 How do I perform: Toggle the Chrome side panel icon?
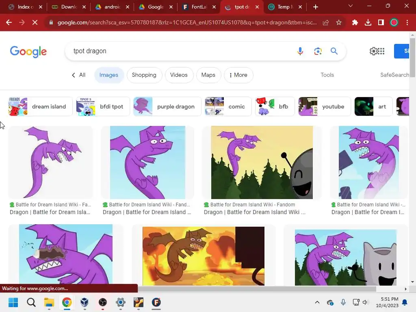click(x=381, y=23)
